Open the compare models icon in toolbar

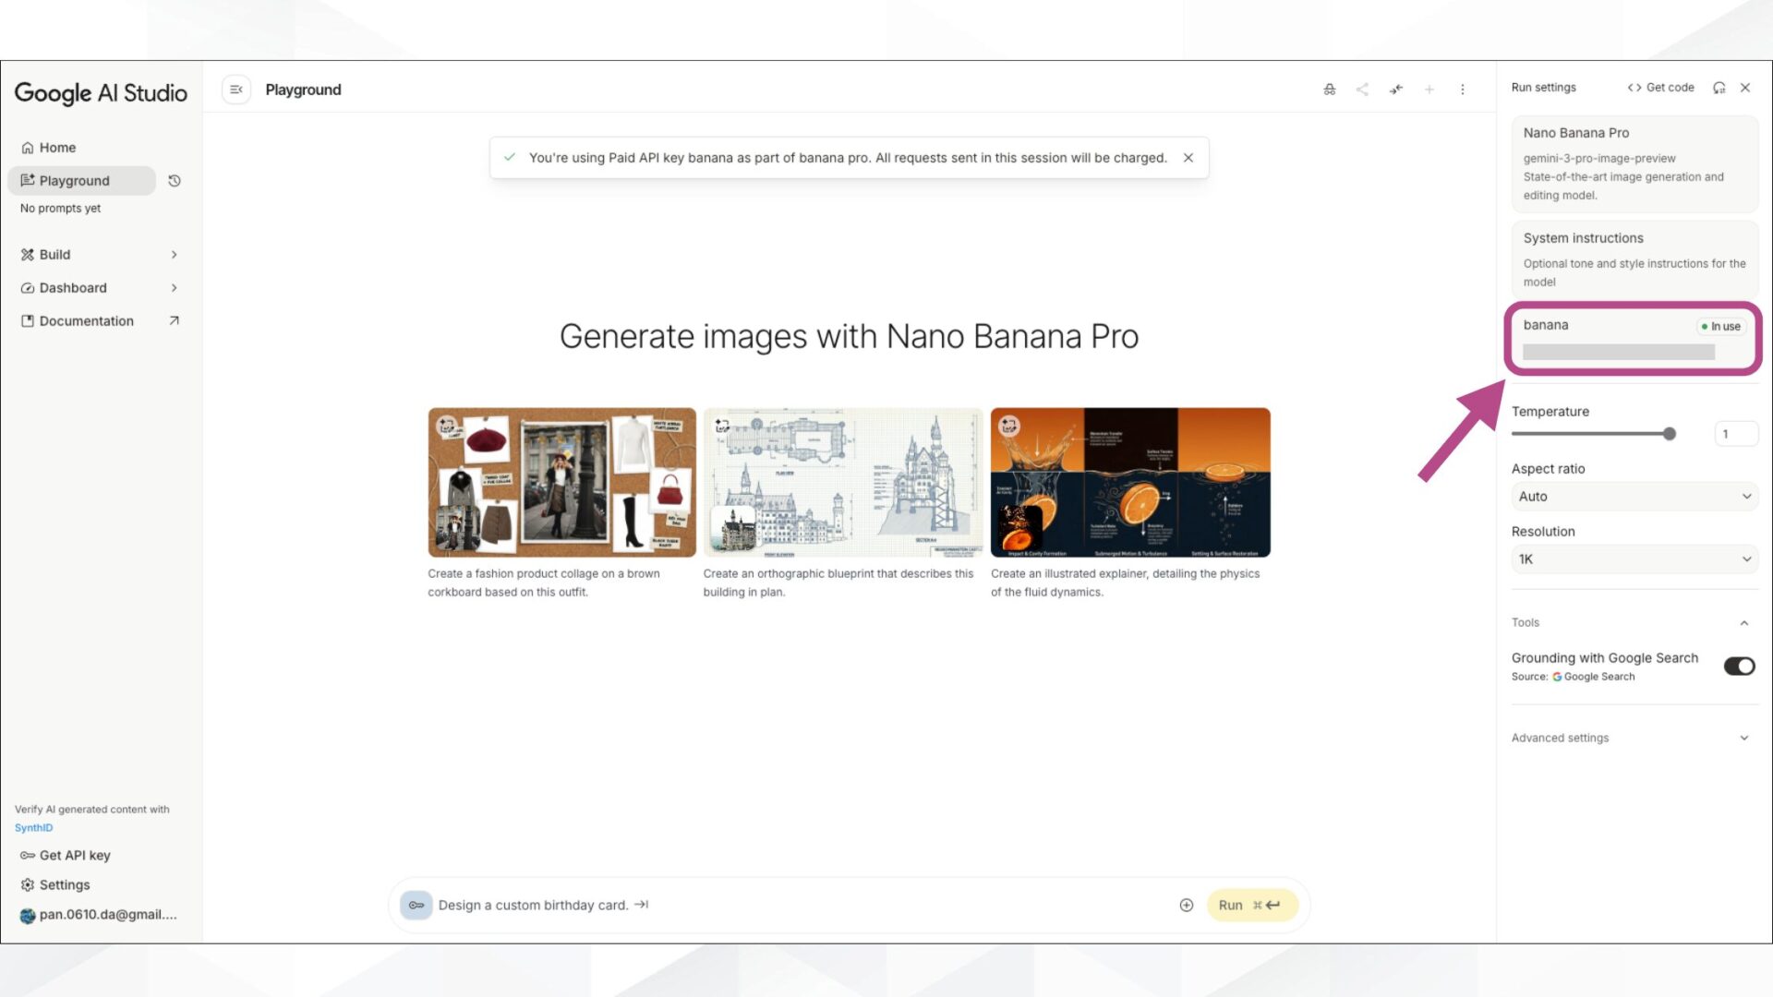coord(1329,90)
